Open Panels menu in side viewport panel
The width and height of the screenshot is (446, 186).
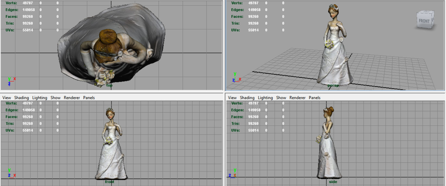point(314,98)
